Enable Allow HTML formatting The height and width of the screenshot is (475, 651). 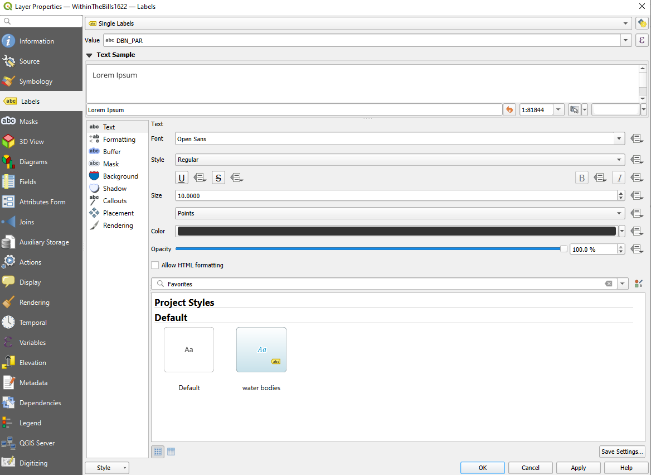[x=155, y=265]
